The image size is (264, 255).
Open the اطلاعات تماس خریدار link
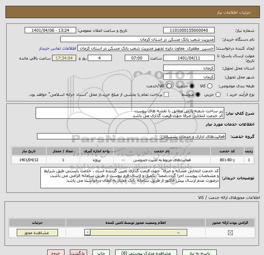[x=58, y=48]
